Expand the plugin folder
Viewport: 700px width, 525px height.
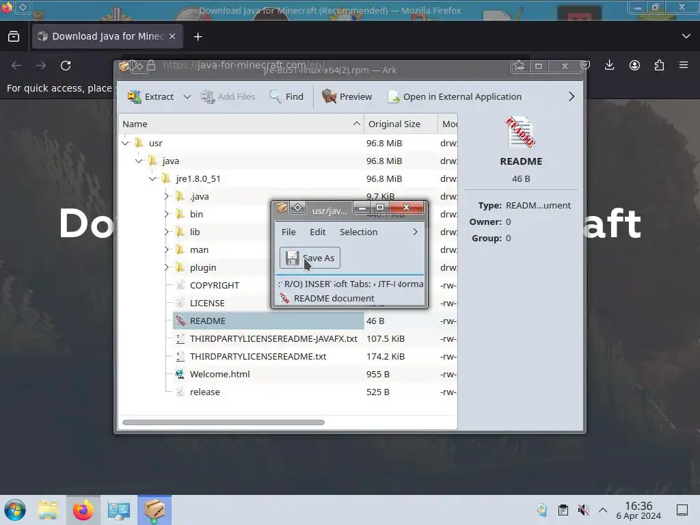click(166, 267)
